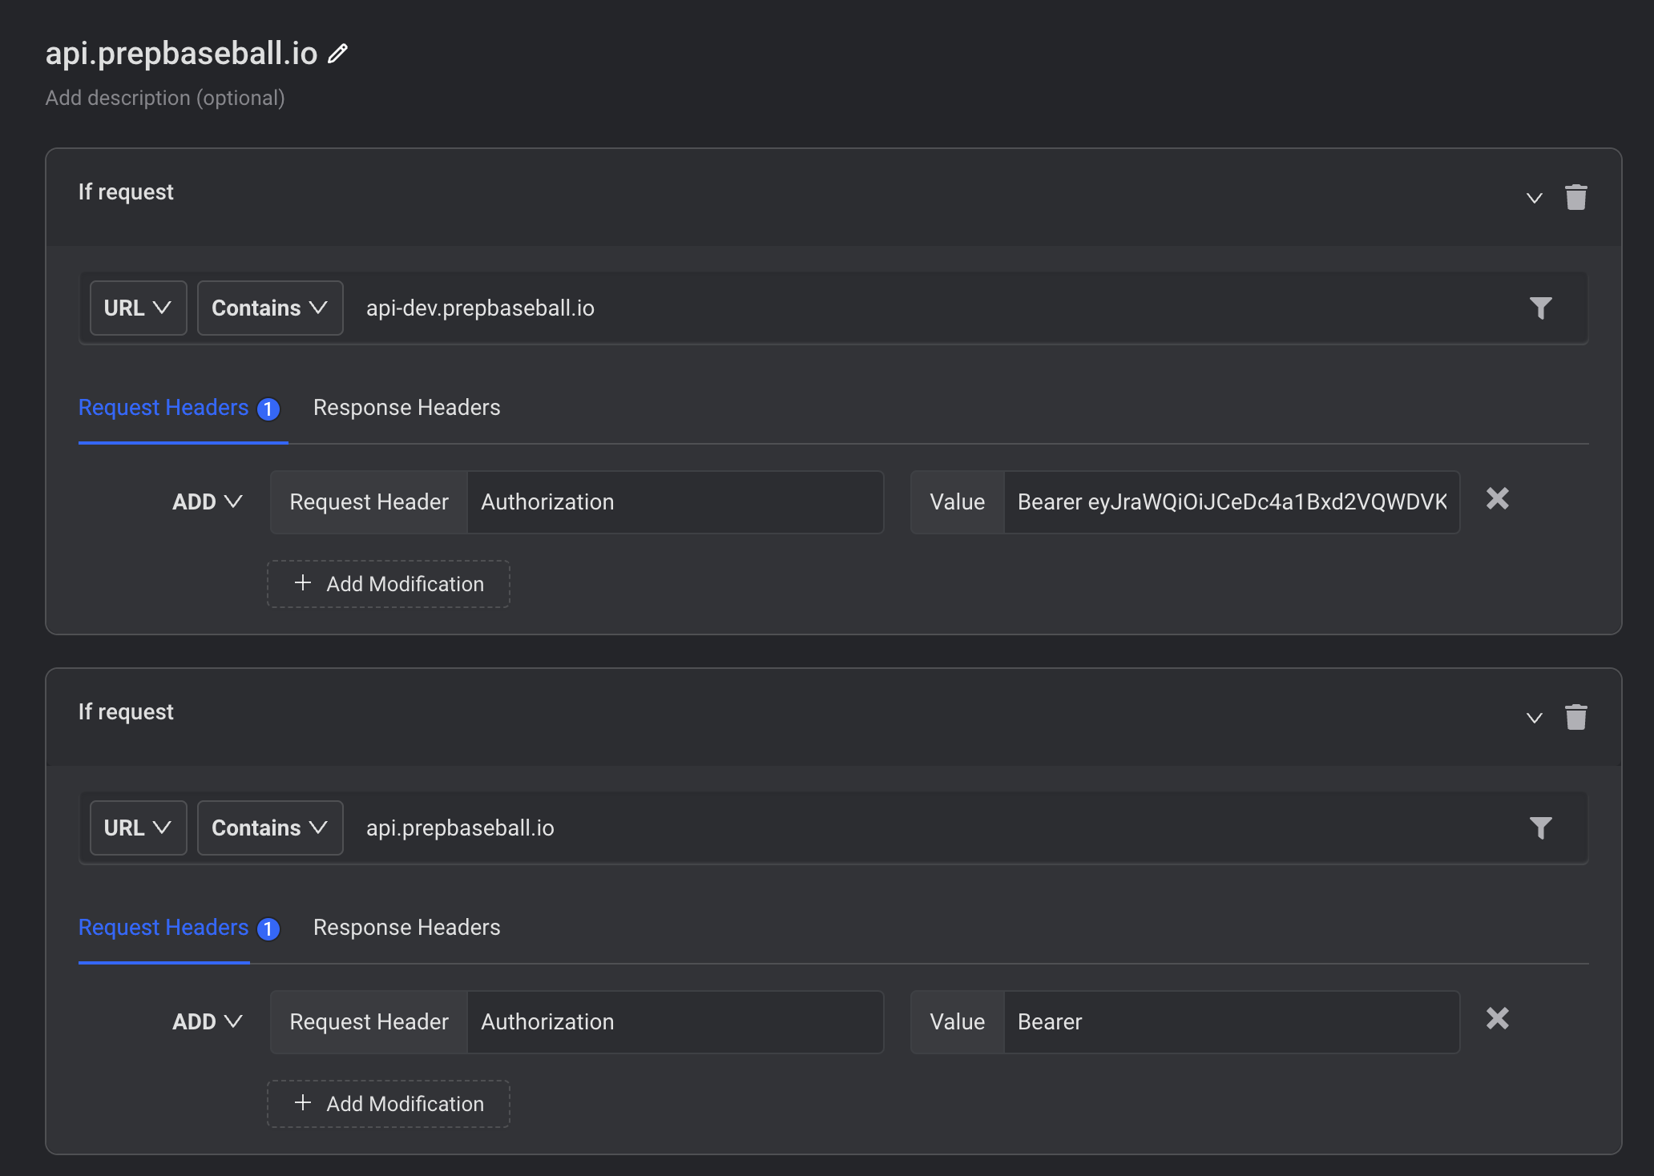Delete the second If request rule
The image size is (1654, 1176).
tap(1575, 717)
